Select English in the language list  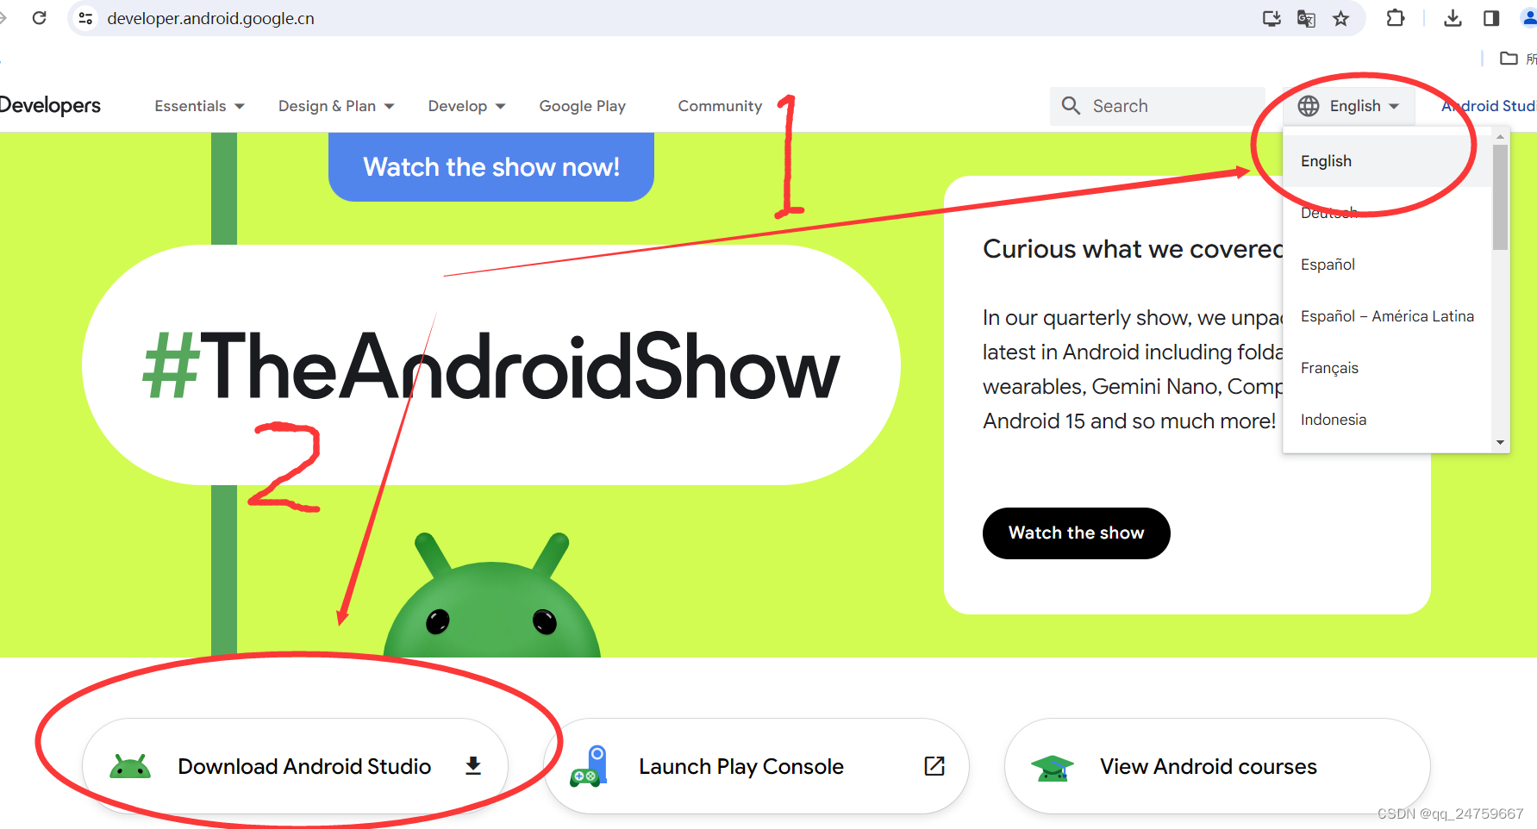1387,161
